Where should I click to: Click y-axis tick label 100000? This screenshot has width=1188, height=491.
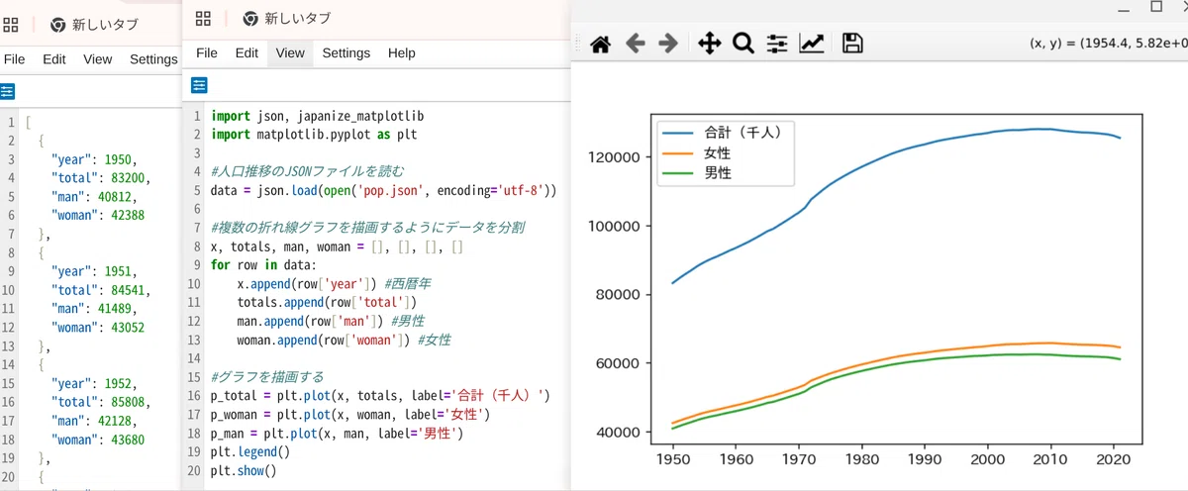[617, 226]
